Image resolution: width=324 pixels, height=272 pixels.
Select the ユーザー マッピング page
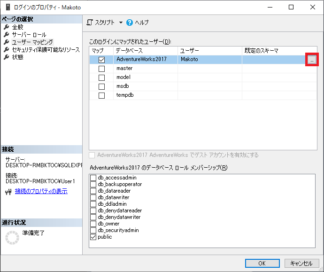point(32,42)
